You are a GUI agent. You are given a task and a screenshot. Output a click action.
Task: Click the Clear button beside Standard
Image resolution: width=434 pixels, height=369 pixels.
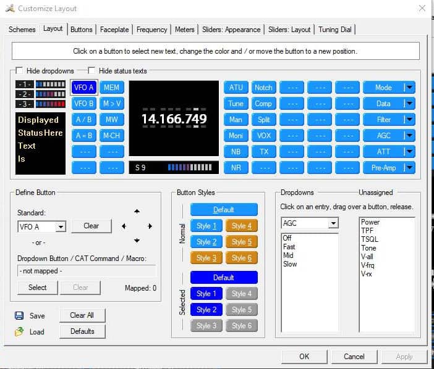91,226
